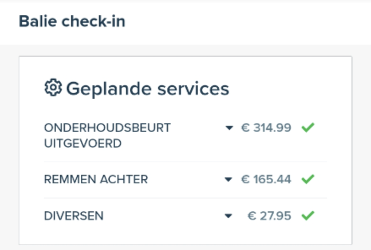This screenshot has height=250, width=371.
Task: Select the ONDERHOUDSBEURT service name
Action: tap(107, 128)
